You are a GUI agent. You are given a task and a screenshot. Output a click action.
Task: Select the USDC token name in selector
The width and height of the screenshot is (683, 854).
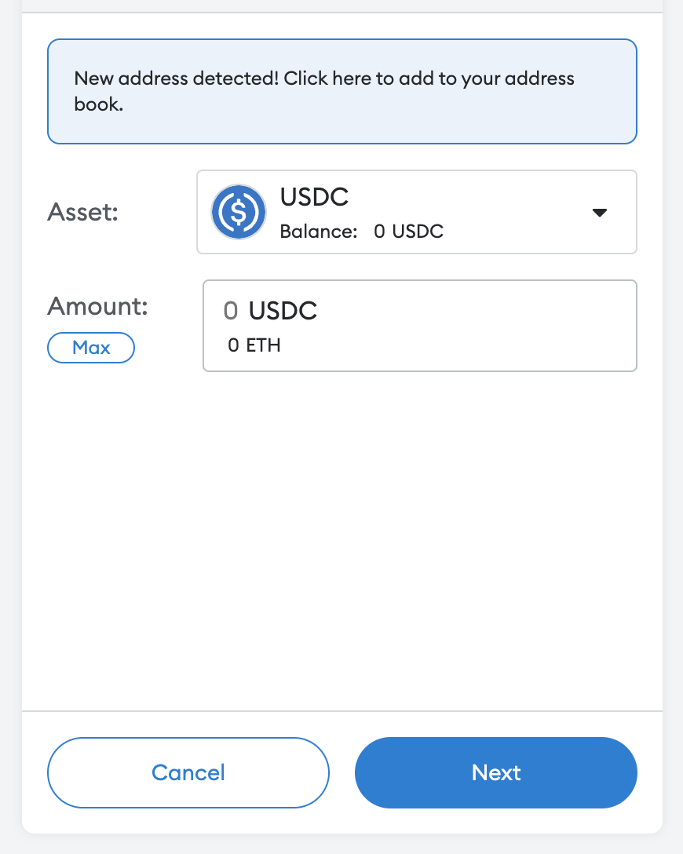pyautogui.click(x=314, y=196)
